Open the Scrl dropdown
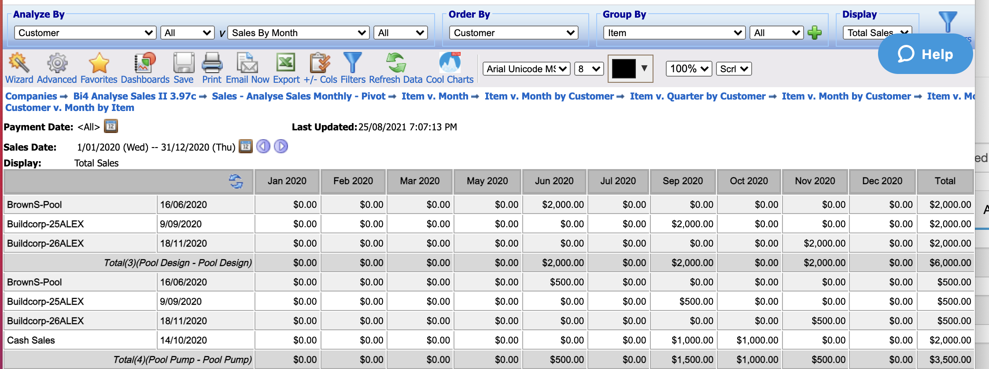The height and width of the screenshot is (369, 989). [x=734, y=69]
